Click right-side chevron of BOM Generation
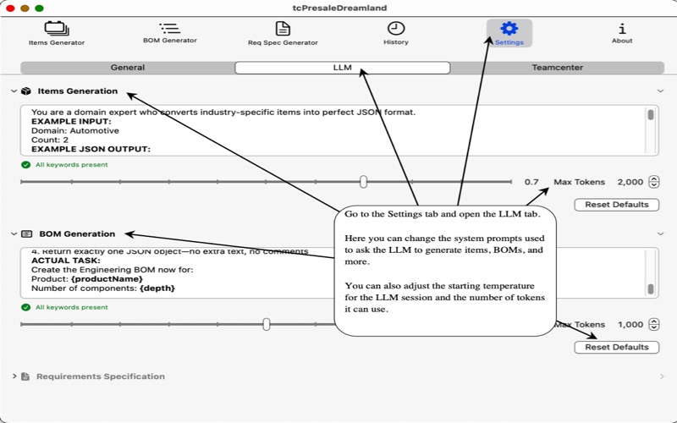 click(660, 234)
